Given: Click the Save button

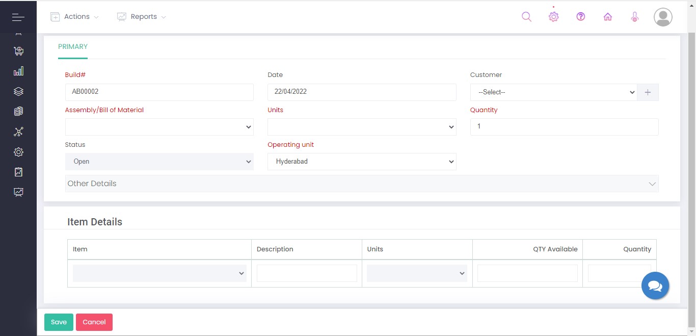Looking at the screenshot, I should (x=58, y=322).
